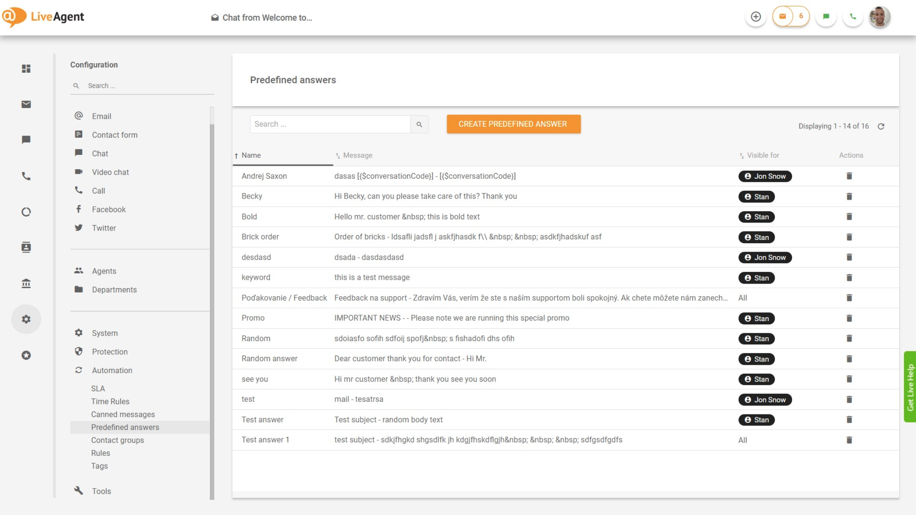Open the add-new plus icon in top bar
The width and height of the screenshot is (916, 515).
[x=755, y=17]
